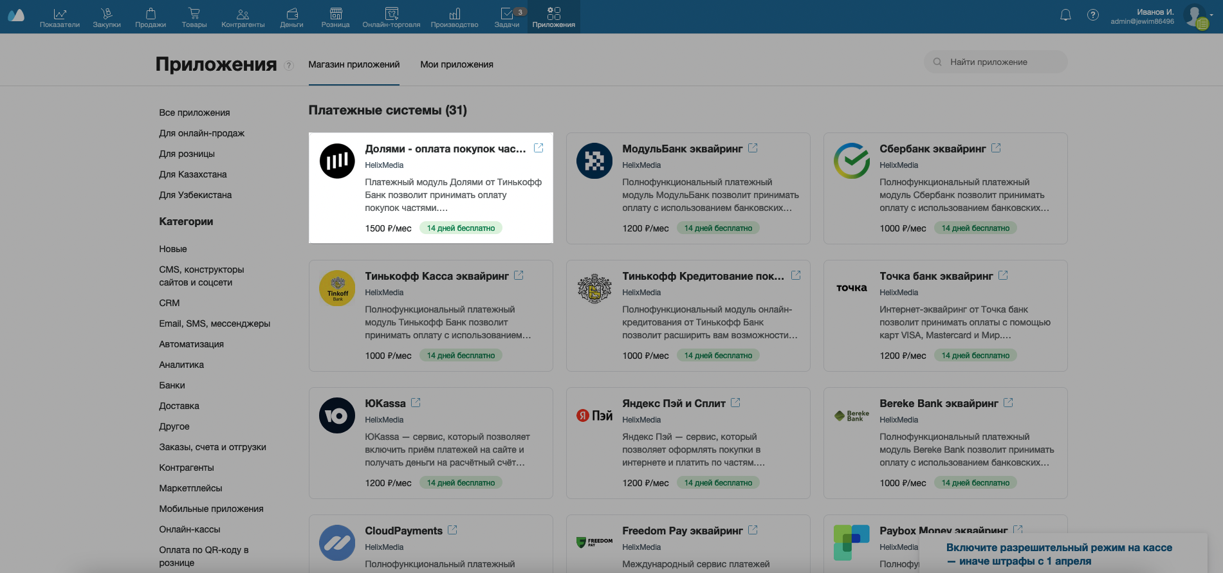Open external link icon for Тинькофф Касса эквайринг
Image resolution: width=1223 pixels, height=573 pixels.
click(x=519, y=275)
